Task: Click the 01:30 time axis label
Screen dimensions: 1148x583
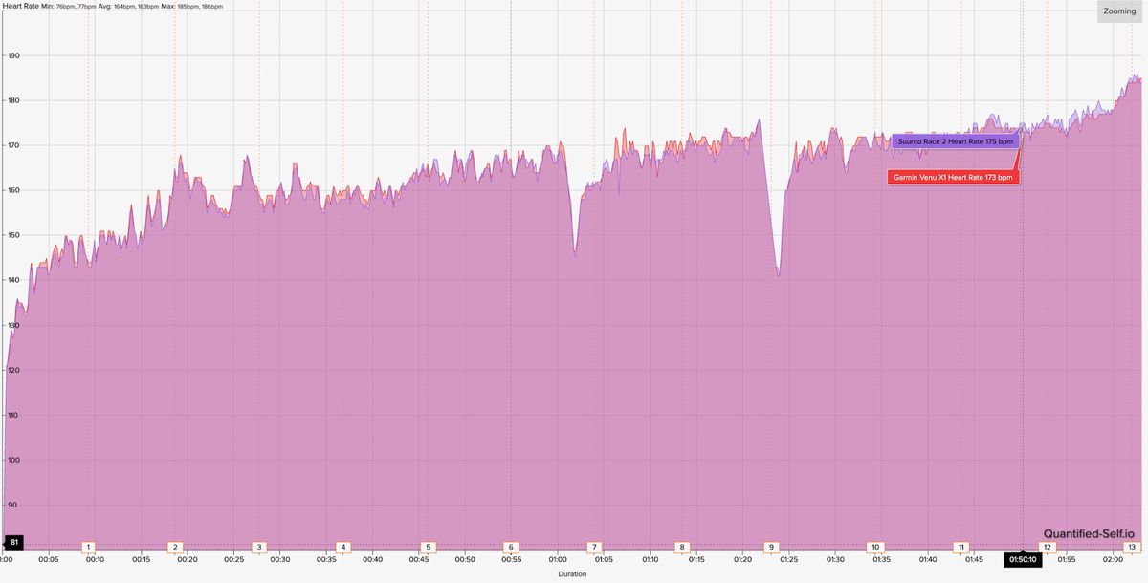Action: click(835, 559)
